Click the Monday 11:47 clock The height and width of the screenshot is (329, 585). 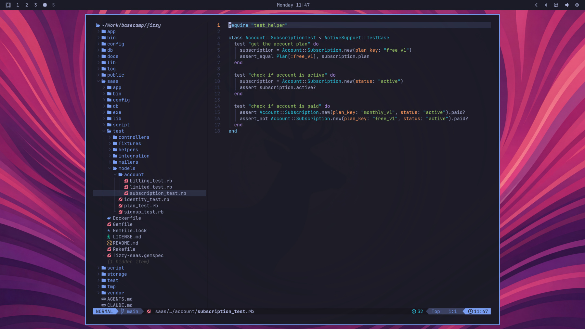(293, 5)
